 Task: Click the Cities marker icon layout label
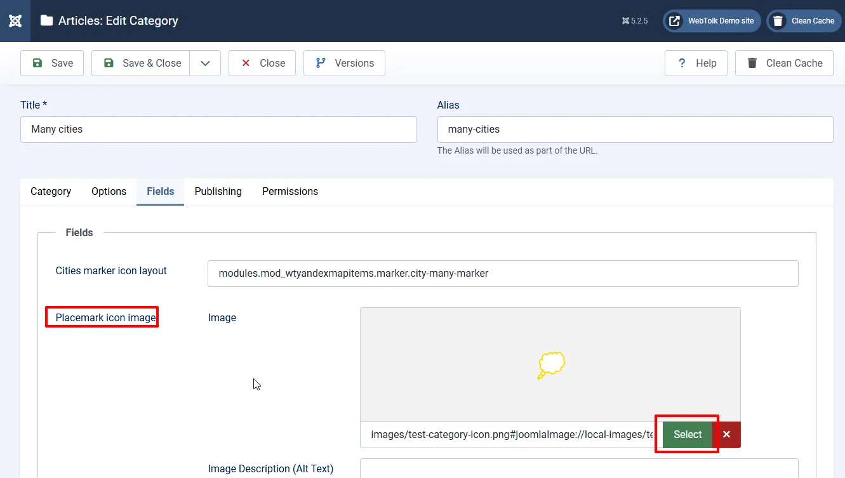click(111, 270)
